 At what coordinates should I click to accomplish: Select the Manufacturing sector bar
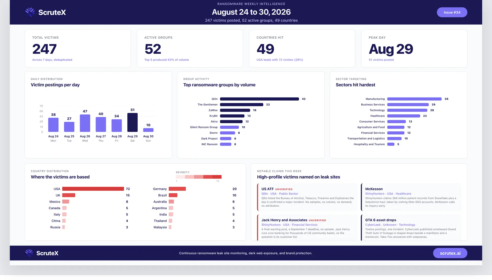(x=414, y=99)
